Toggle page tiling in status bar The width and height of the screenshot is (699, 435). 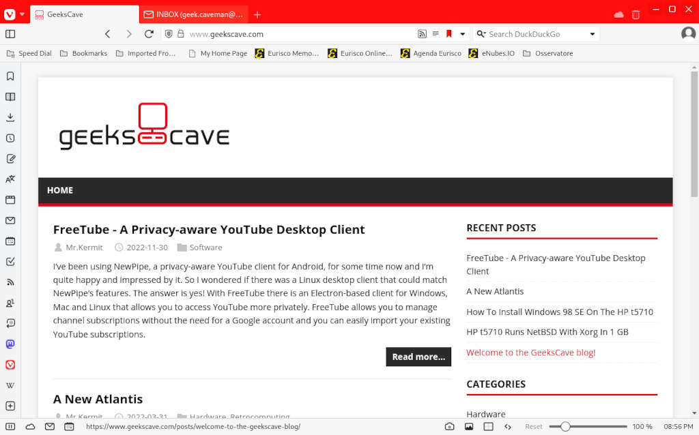click(x=489, y=427)
